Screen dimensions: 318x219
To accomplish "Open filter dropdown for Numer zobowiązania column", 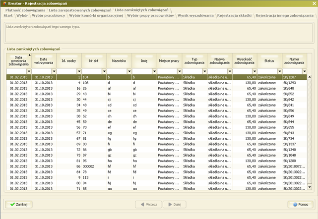I will 305,71.
